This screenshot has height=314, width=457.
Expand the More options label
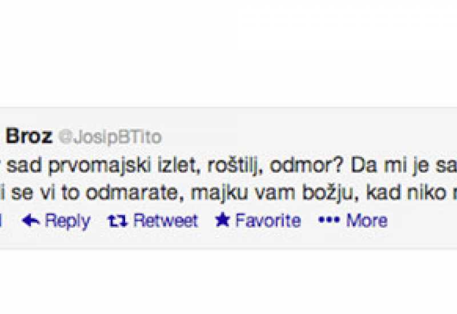pyautogui.click(x=367, y=220)
